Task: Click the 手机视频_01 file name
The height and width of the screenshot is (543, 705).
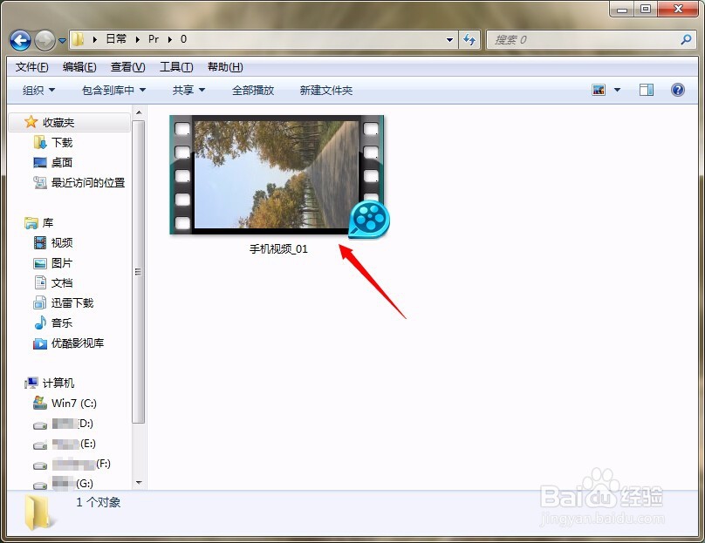Action: [x=278, y=248]
